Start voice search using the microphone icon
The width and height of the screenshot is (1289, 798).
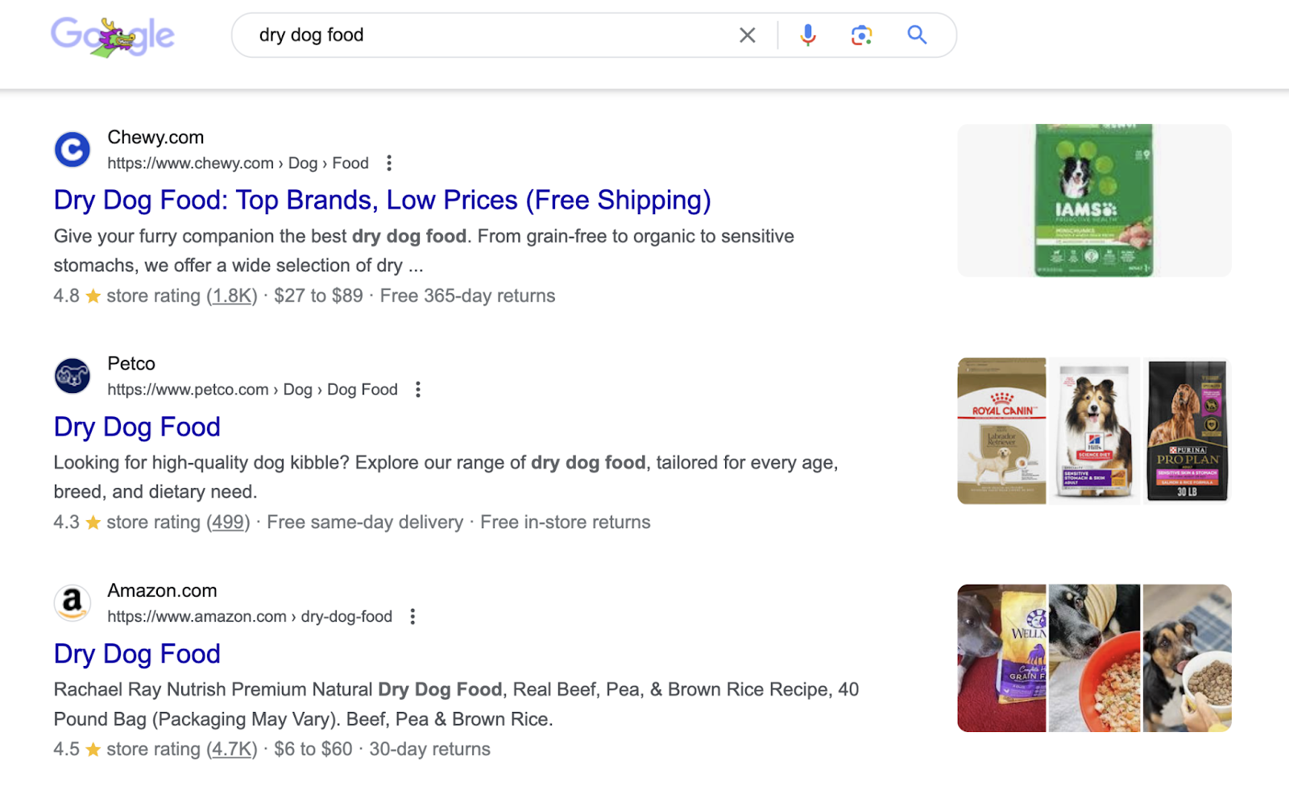pyautogui.click(x=808, y=35)
